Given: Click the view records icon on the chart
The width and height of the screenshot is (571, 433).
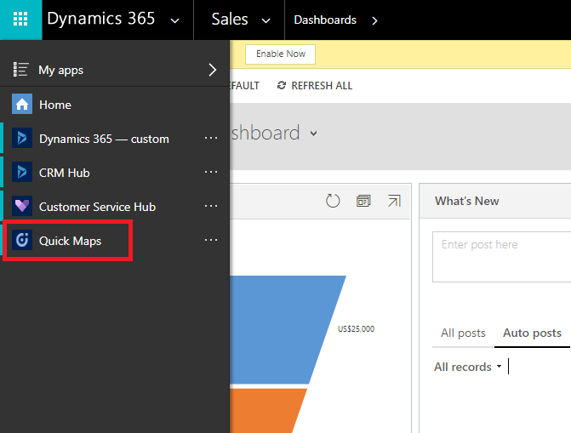Looking at the screenshot, I should 363,201.
